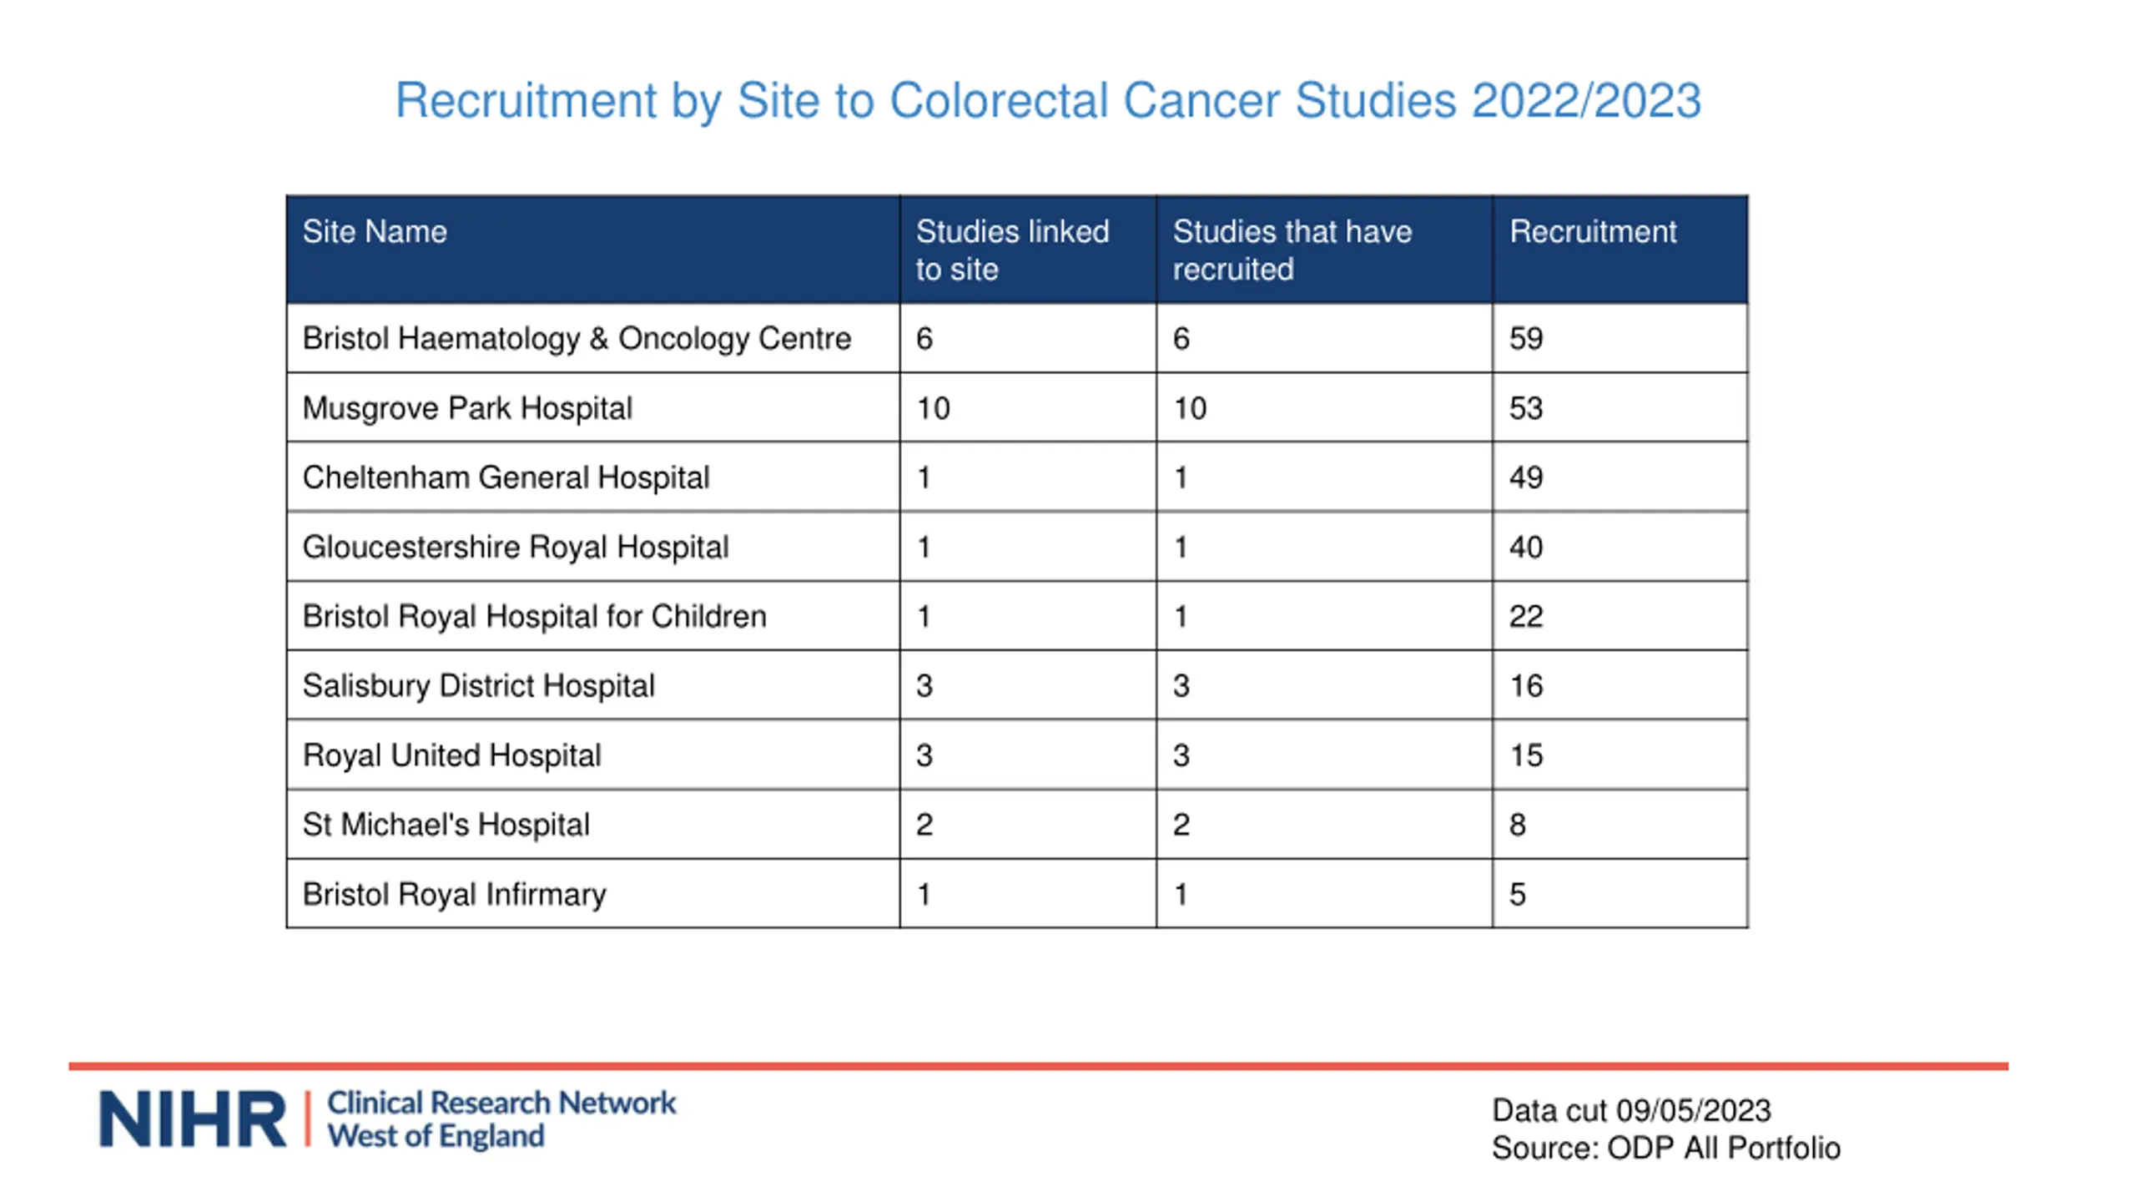Click recruitment value 49 for Cheltenham General
Viewport: 2136px width, 1202px height.
click(x=1526, y=477)
